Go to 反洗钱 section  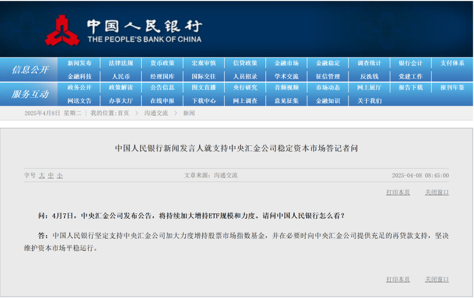coord(370,76)
